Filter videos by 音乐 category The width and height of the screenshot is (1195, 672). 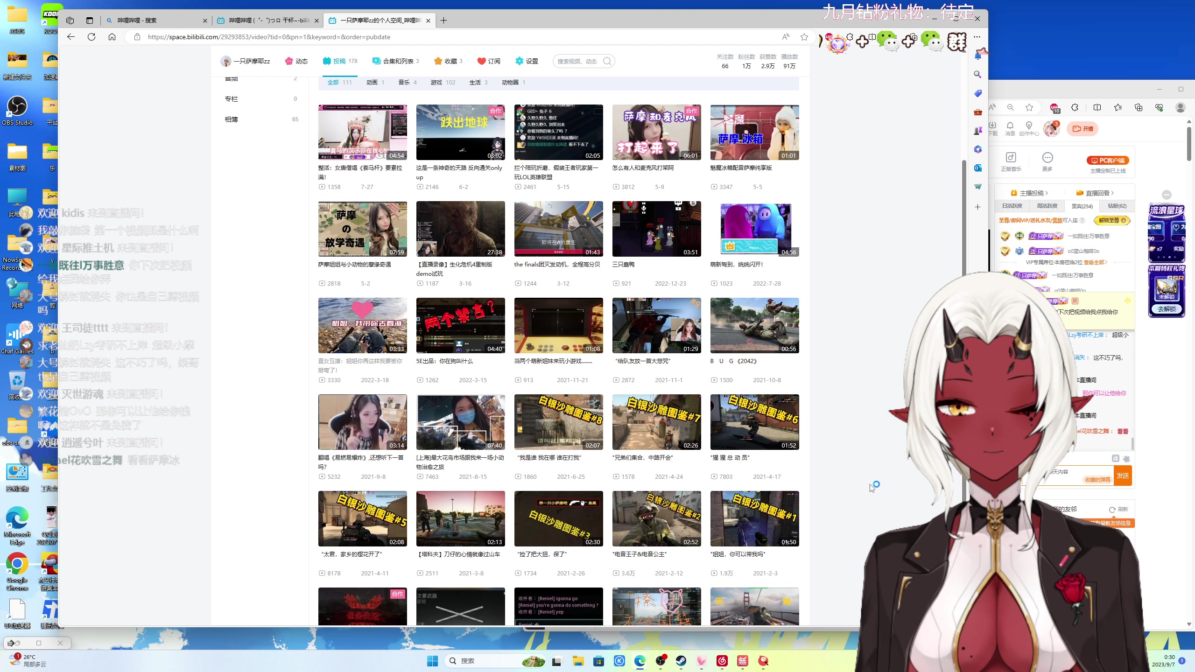(x=408, y=83)
